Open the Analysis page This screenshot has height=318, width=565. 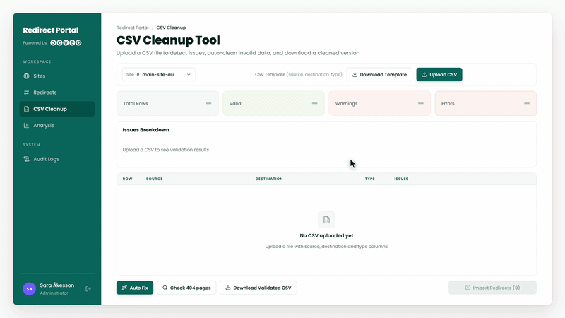57,126
